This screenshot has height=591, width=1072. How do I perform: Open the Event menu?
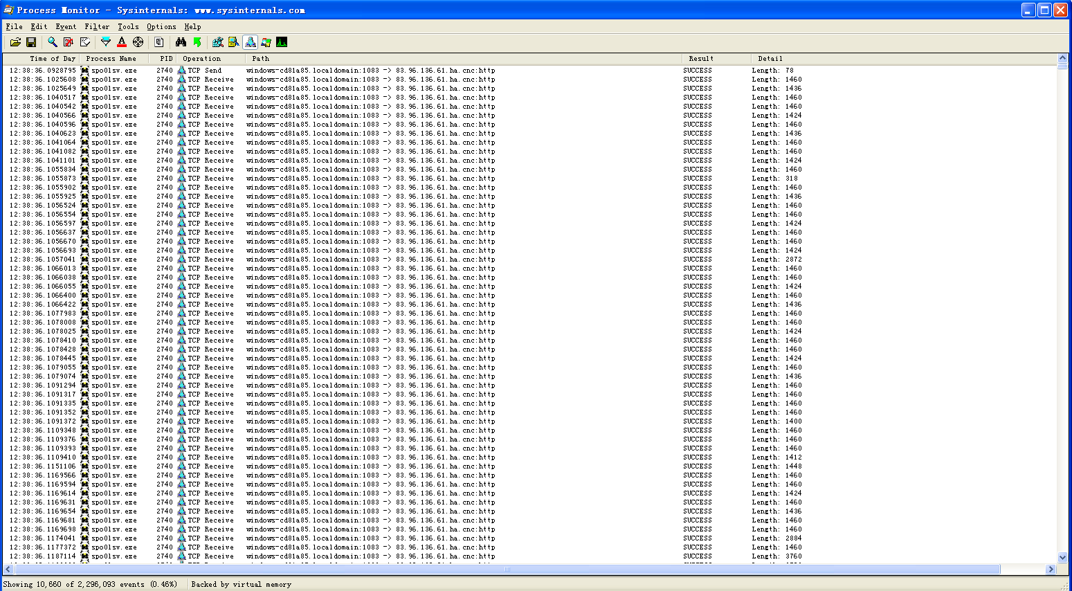coord(66,26)
